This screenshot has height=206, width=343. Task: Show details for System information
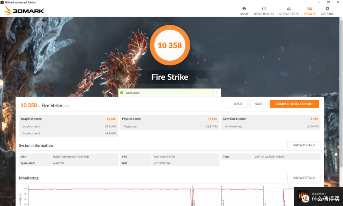(304, 145)
